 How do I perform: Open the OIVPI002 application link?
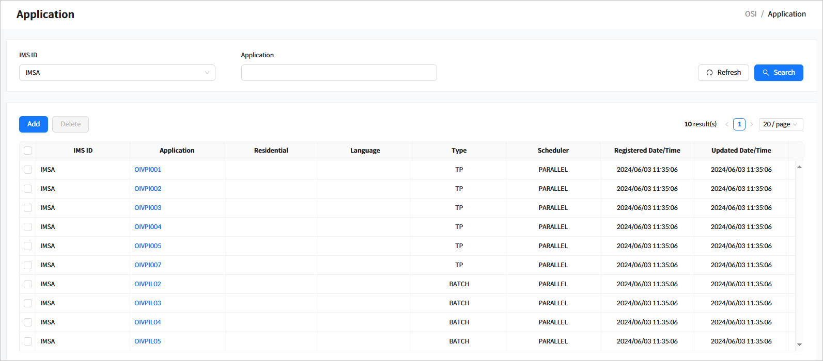click(x=148, y=189)
